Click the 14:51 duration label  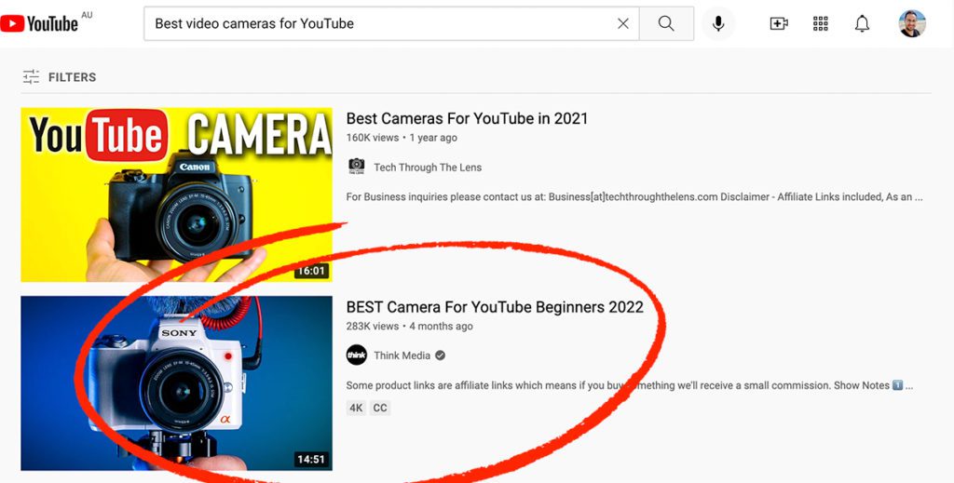[311, 459]
